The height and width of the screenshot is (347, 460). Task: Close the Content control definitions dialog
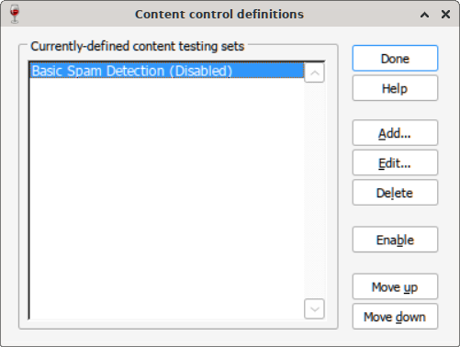pyautogui.click(x=445, y=15)
